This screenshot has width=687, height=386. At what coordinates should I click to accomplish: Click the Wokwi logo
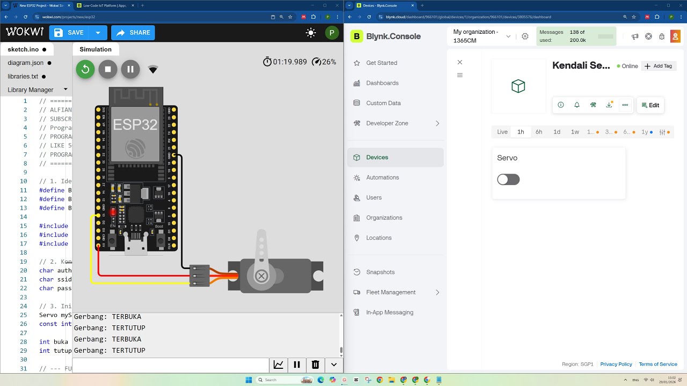pyautogui.click(x=25, y=32)
